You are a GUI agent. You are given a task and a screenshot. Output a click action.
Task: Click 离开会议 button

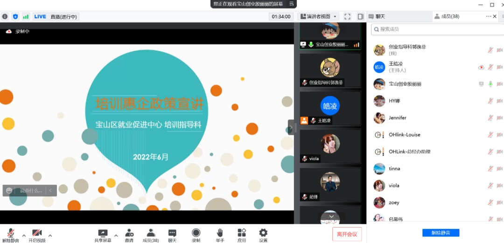click(x=347, y=234)
